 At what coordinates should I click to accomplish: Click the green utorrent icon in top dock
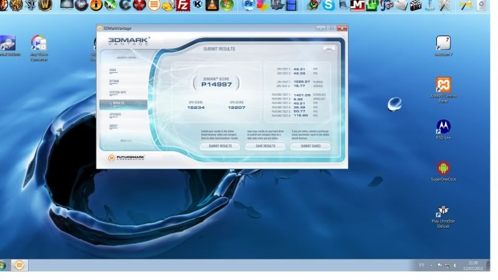coord(372,5)
